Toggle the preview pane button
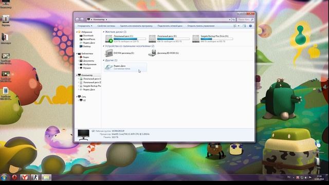This screenshot has height=185, width=329. point(244,26)
